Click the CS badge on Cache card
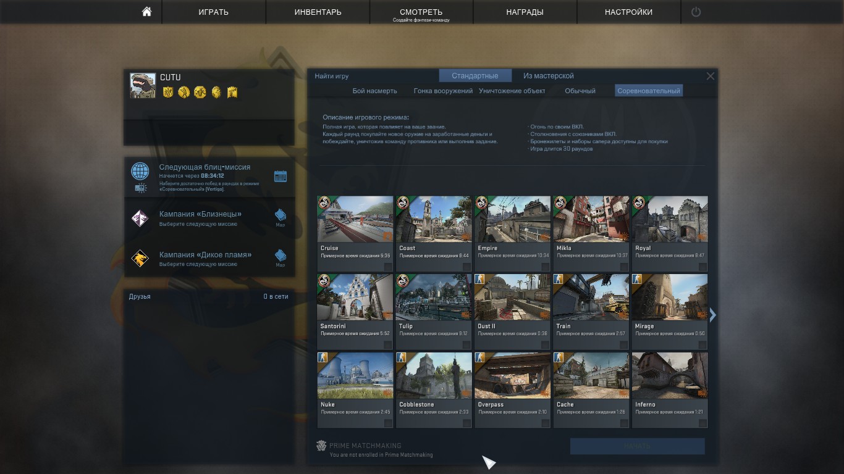Image resolution: width=844 pixels, height=474 pixels. (559, 357)
